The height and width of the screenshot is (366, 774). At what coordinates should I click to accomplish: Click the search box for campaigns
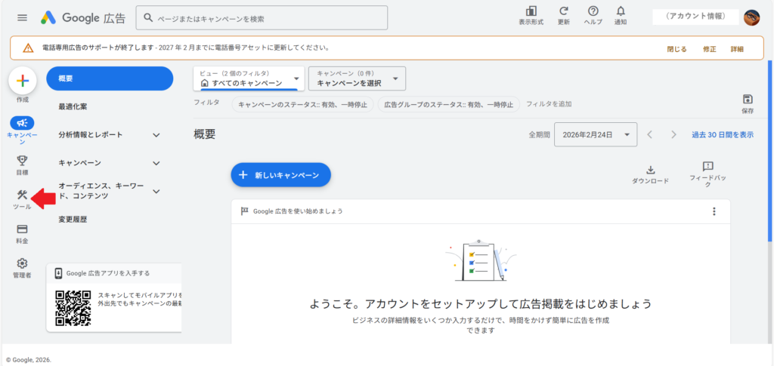[x=262, y=17]
